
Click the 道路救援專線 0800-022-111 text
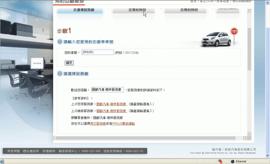pos(123,151)
